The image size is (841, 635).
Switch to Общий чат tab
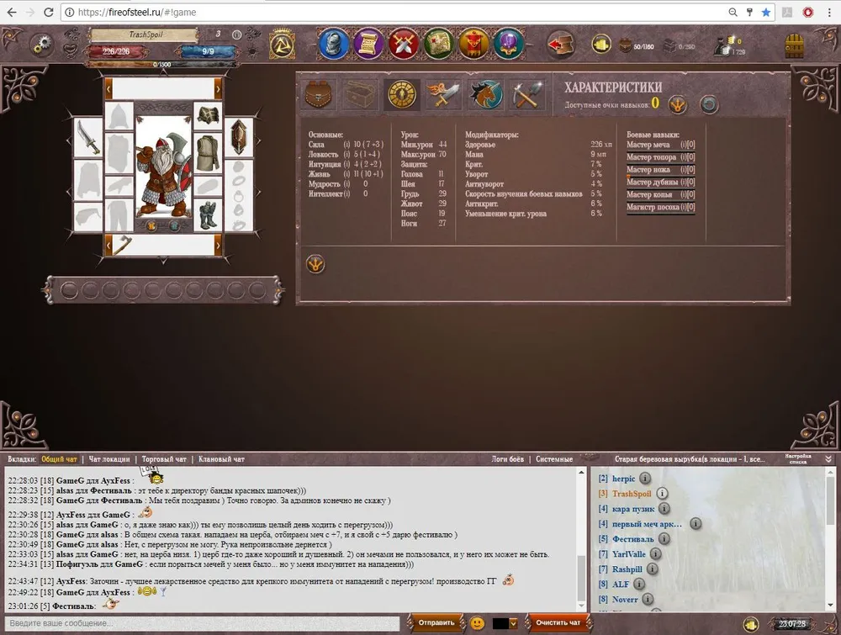coord(59,459)
